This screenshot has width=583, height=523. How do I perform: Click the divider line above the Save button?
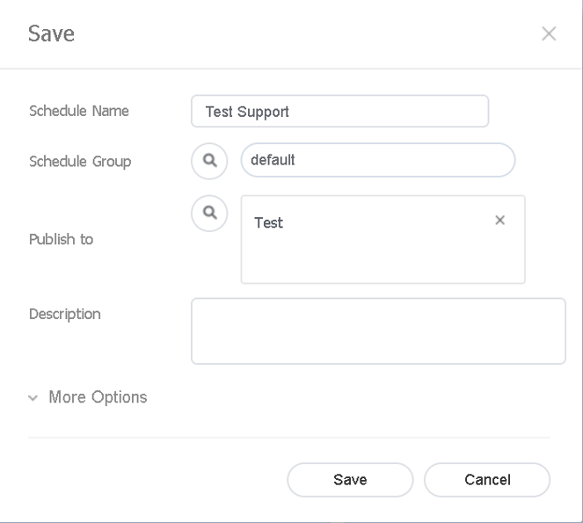289,437
